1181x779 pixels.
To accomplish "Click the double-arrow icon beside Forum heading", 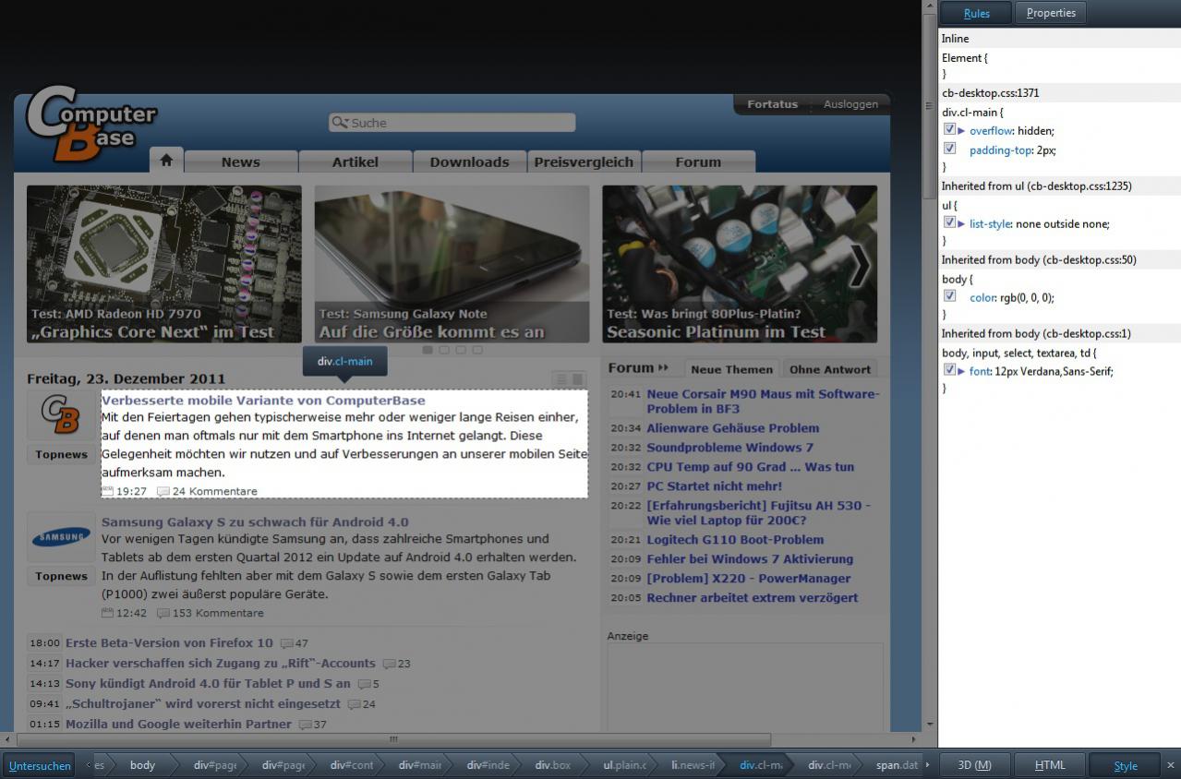I will click(x=664, y=368).
